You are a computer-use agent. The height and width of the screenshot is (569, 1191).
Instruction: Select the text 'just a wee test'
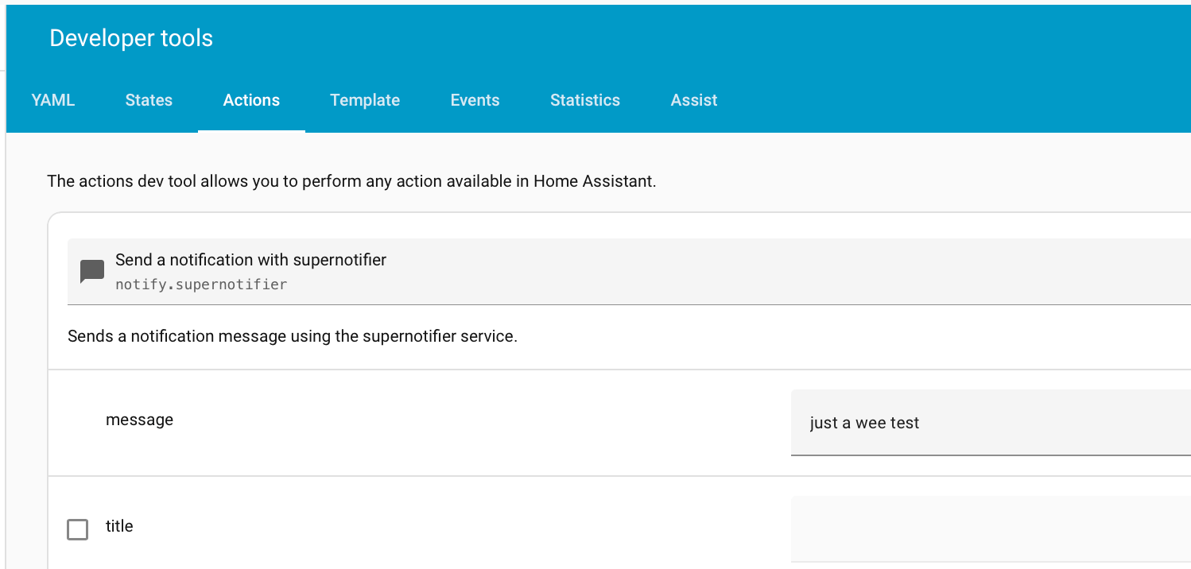click(864, 424)
